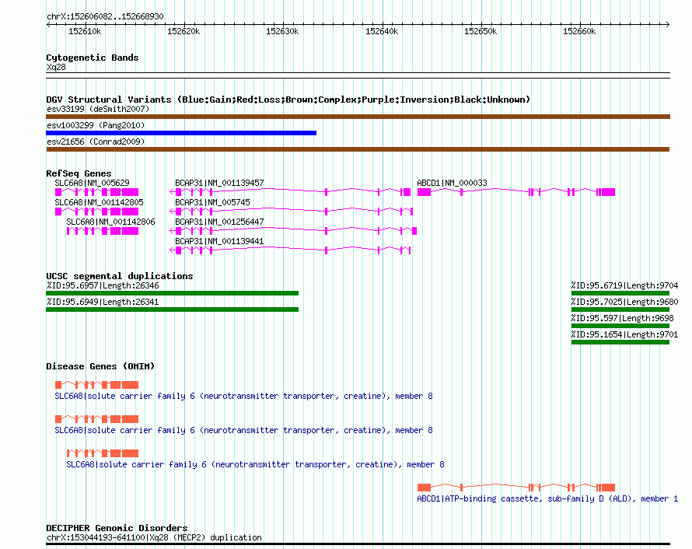Click the SLC6A8|NM_001142805 transcript label
This screenshot has width=692, height=549.
[x=99, y=202]
